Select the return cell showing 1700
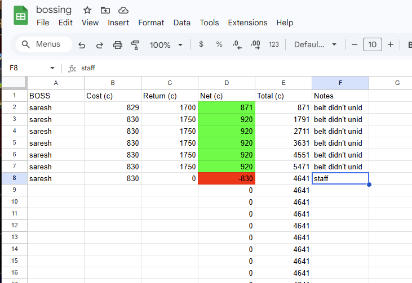The width and height of the screenshot is (412, 283). pyautogui.click(x=170, y=107)
